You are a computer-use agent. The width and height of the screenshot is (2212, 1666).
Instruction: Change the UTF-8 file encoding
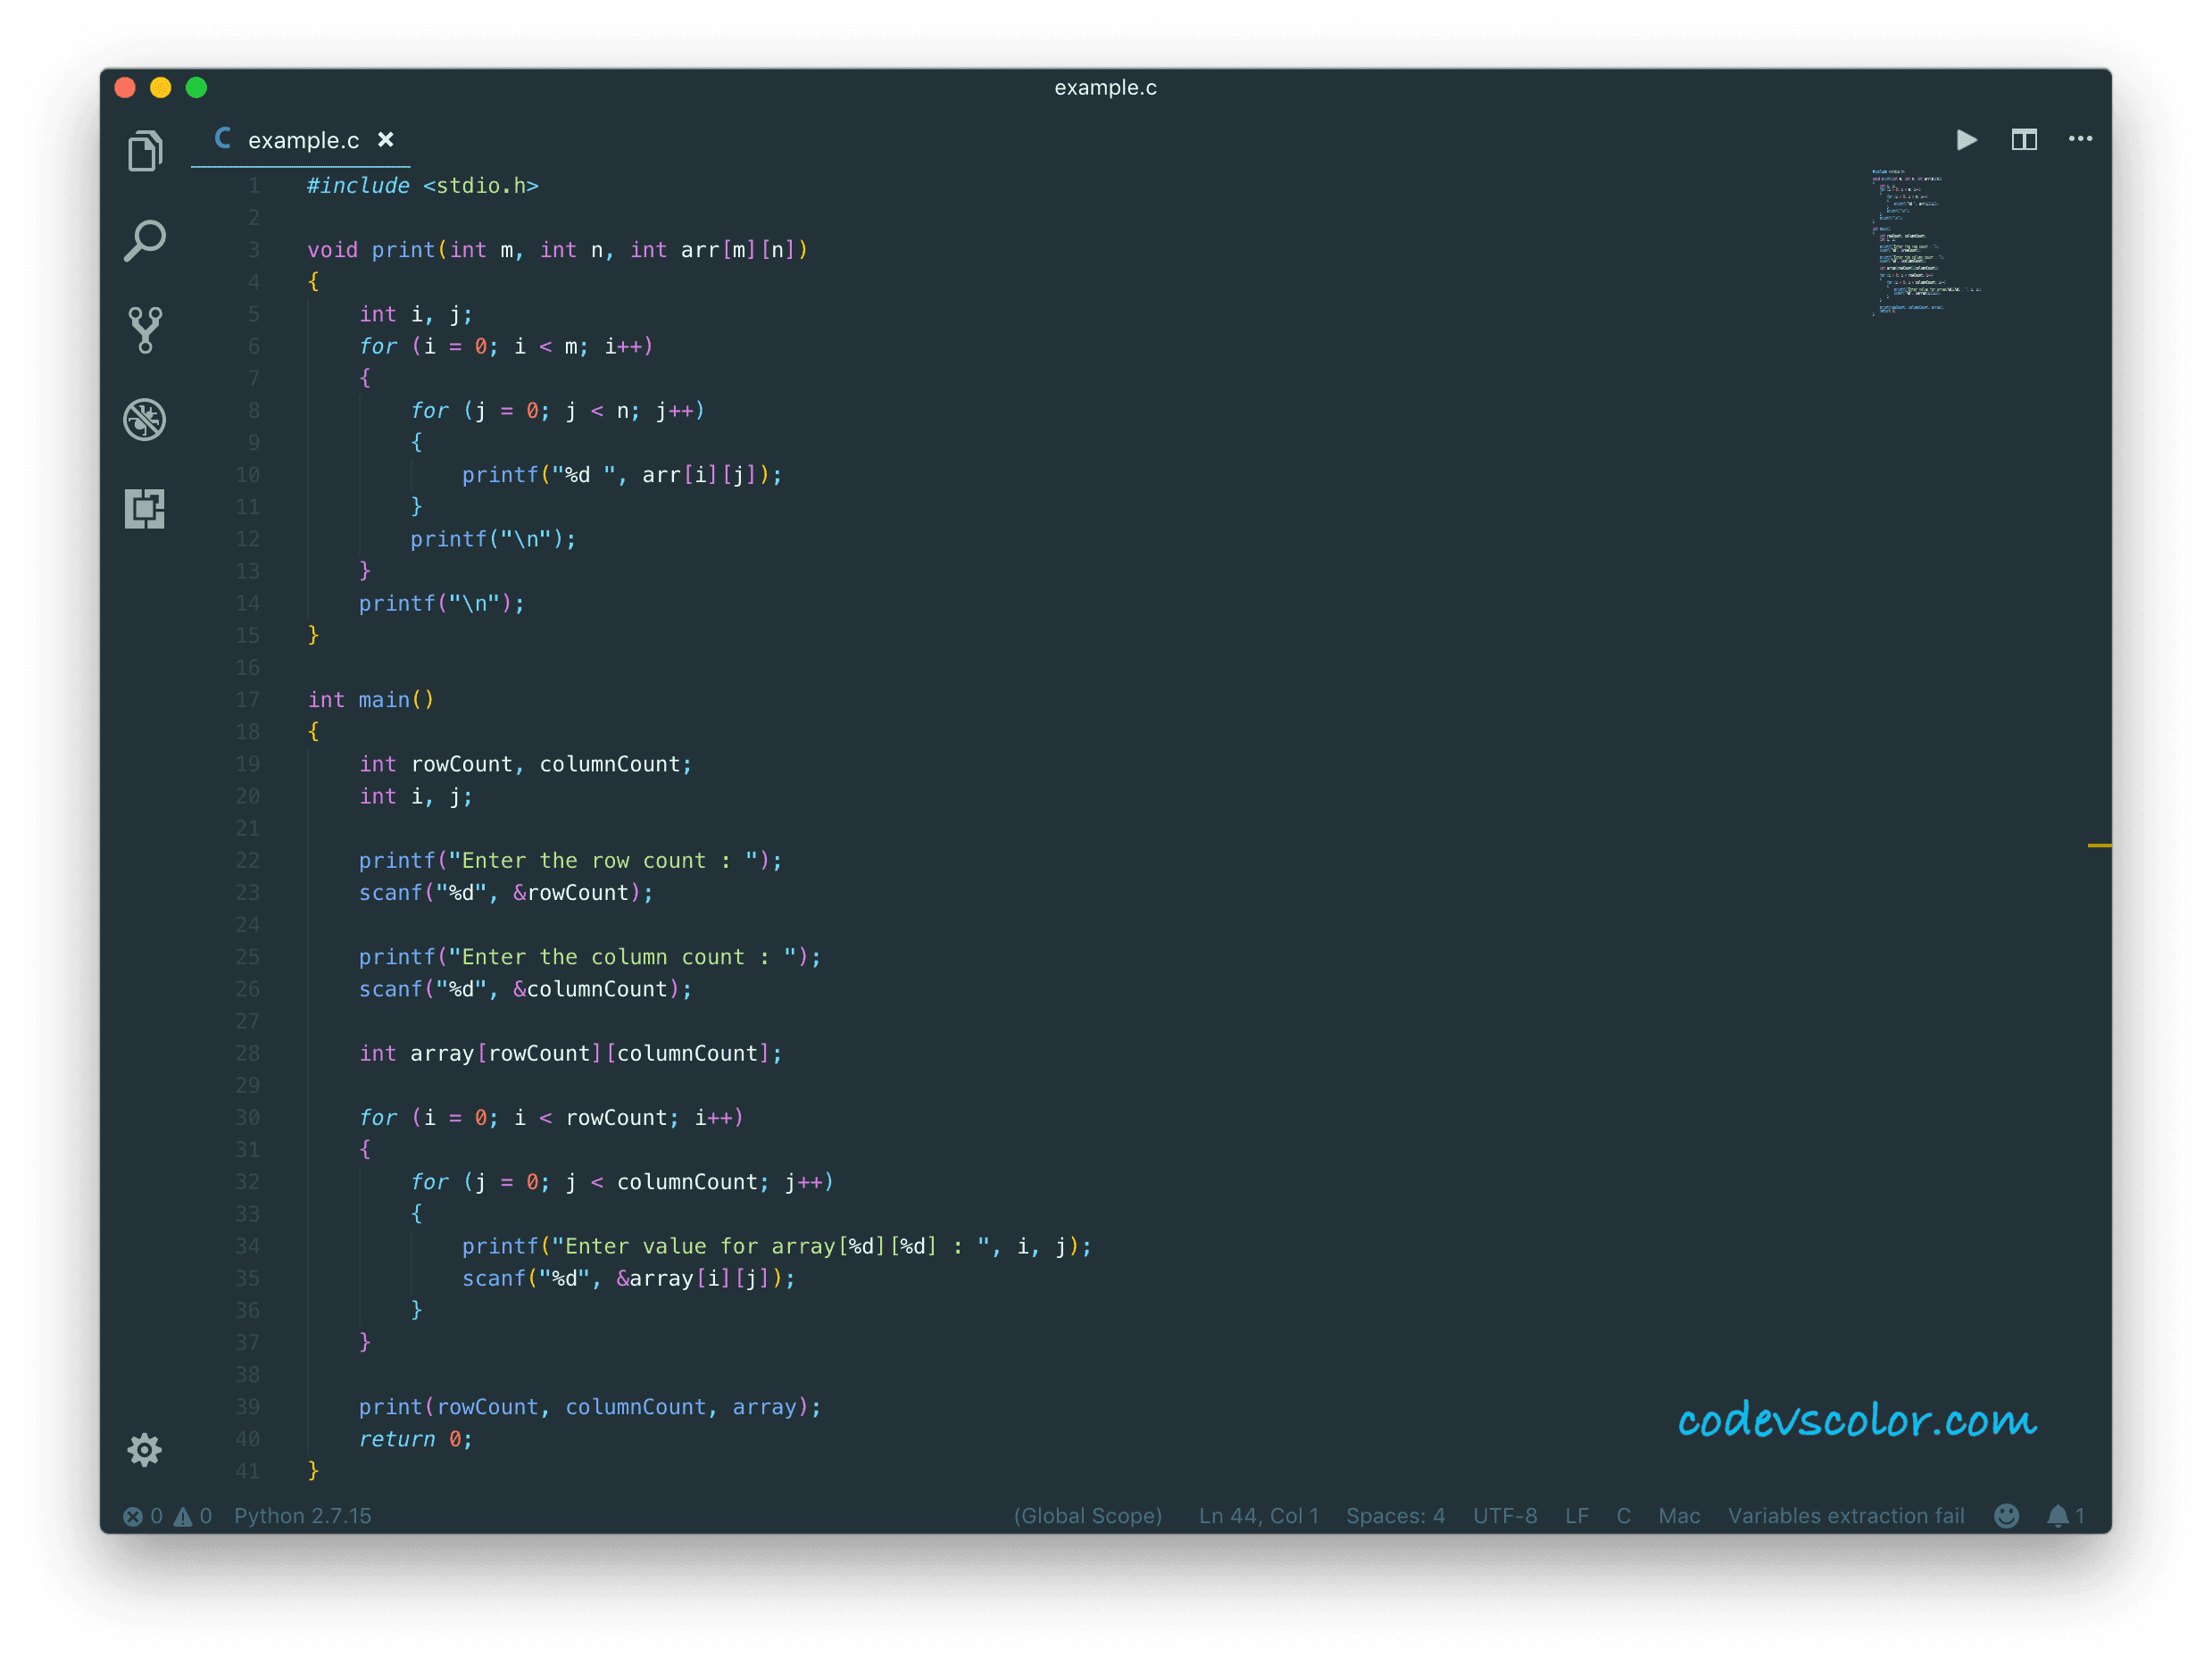(1504, 1516)
